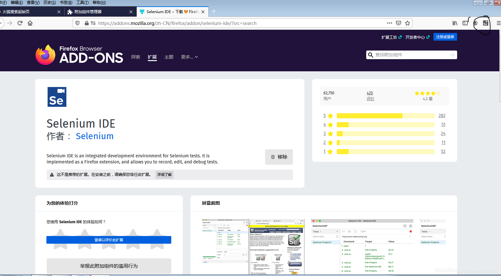
Task: Open the 历史(S) menu
Action: 50,3
